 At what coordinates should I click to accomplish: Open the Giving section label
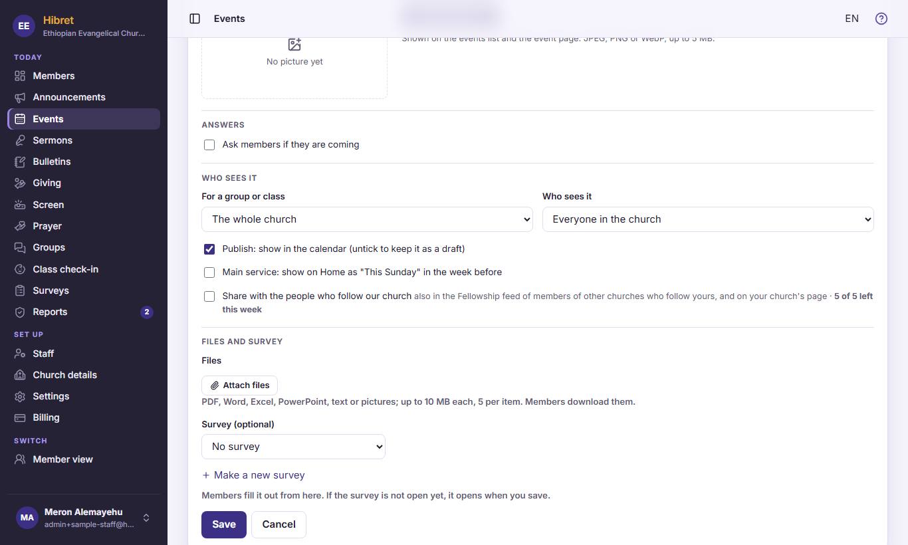[x=47, y=183]
